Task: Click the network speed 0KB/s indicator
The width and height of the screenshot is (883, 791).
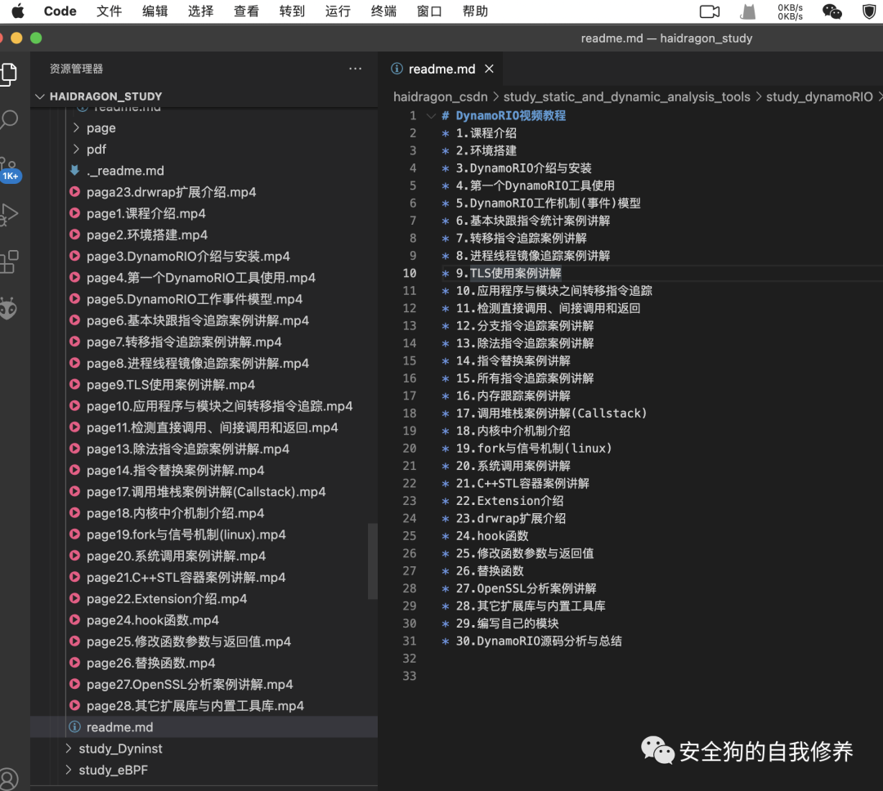Action: (x=790, y=11)
